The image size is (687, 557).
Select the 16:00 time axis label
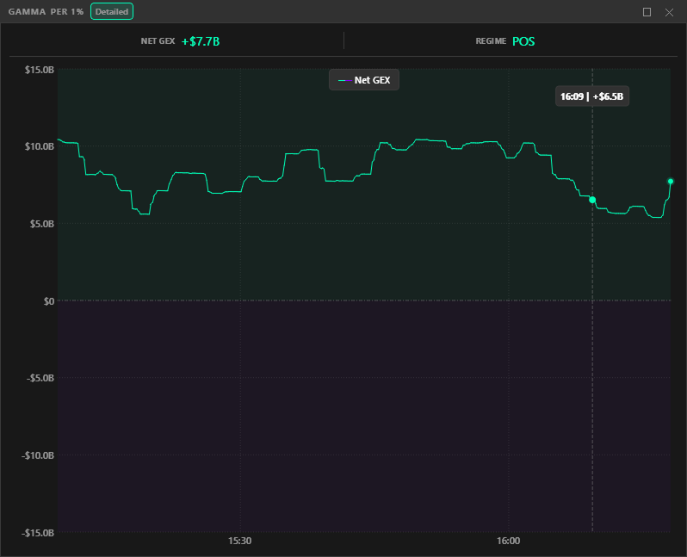coord(508,542)
